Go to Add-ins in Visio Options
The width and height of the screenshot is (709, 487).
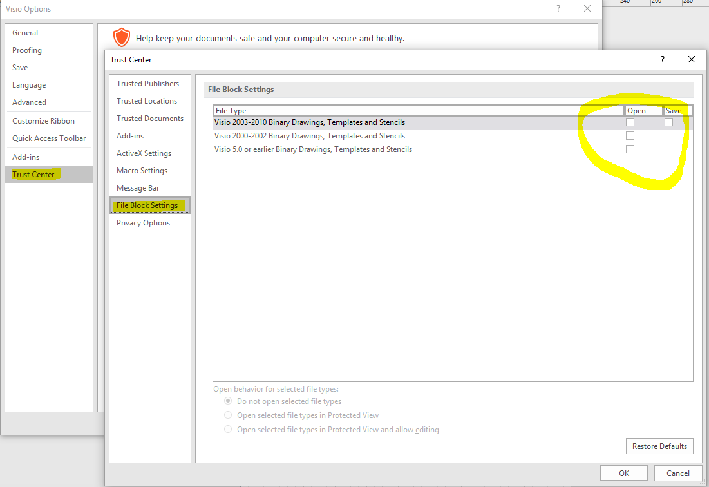[49, 157]
